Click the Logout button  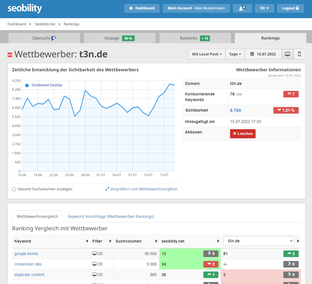290,8
